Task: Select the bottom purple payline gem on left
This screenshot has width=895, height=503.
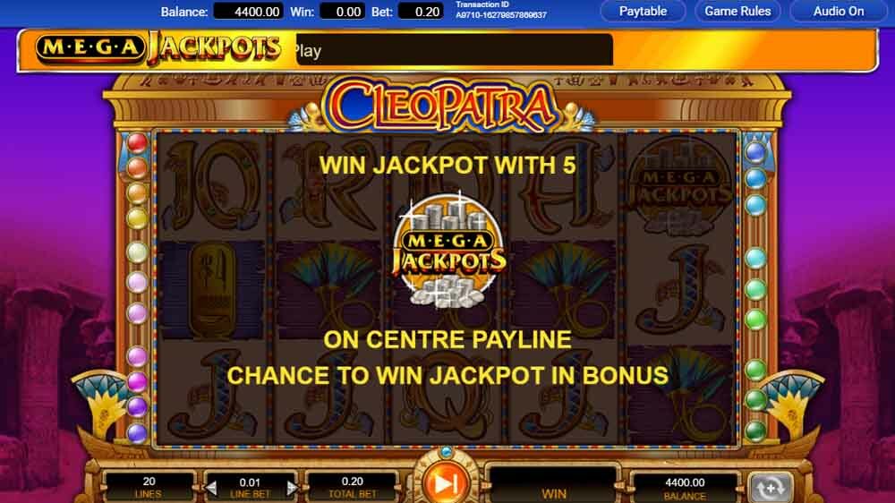Action: 137,433
